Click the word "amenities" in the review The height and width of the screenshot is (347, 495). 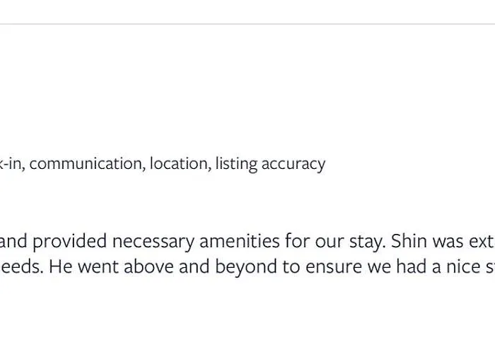click(x=240, y=241)
